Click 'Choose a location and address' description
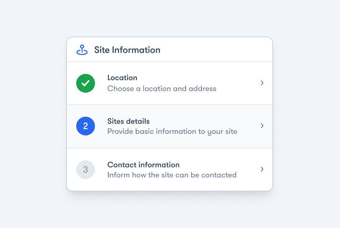 point(162,88)
